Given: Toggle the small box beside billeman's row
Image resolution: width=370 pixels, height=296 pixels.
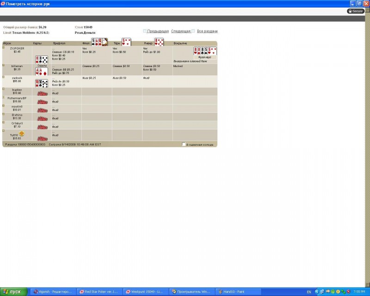Looking at the screenshot, I should pyautogui.click(x=4, y=65).
